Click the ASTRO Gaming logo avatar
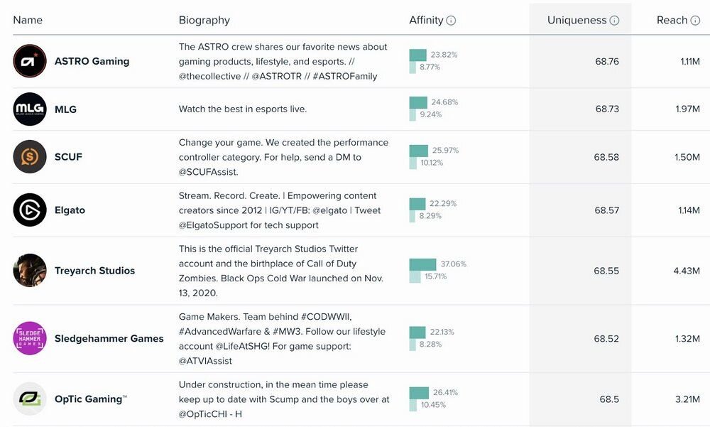710x427 pixels. click(x=30, y=61)
